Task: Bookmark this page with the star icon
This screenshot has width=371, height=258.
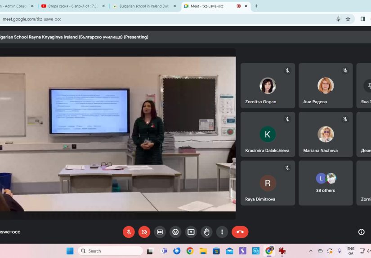Action: (348, 19)
